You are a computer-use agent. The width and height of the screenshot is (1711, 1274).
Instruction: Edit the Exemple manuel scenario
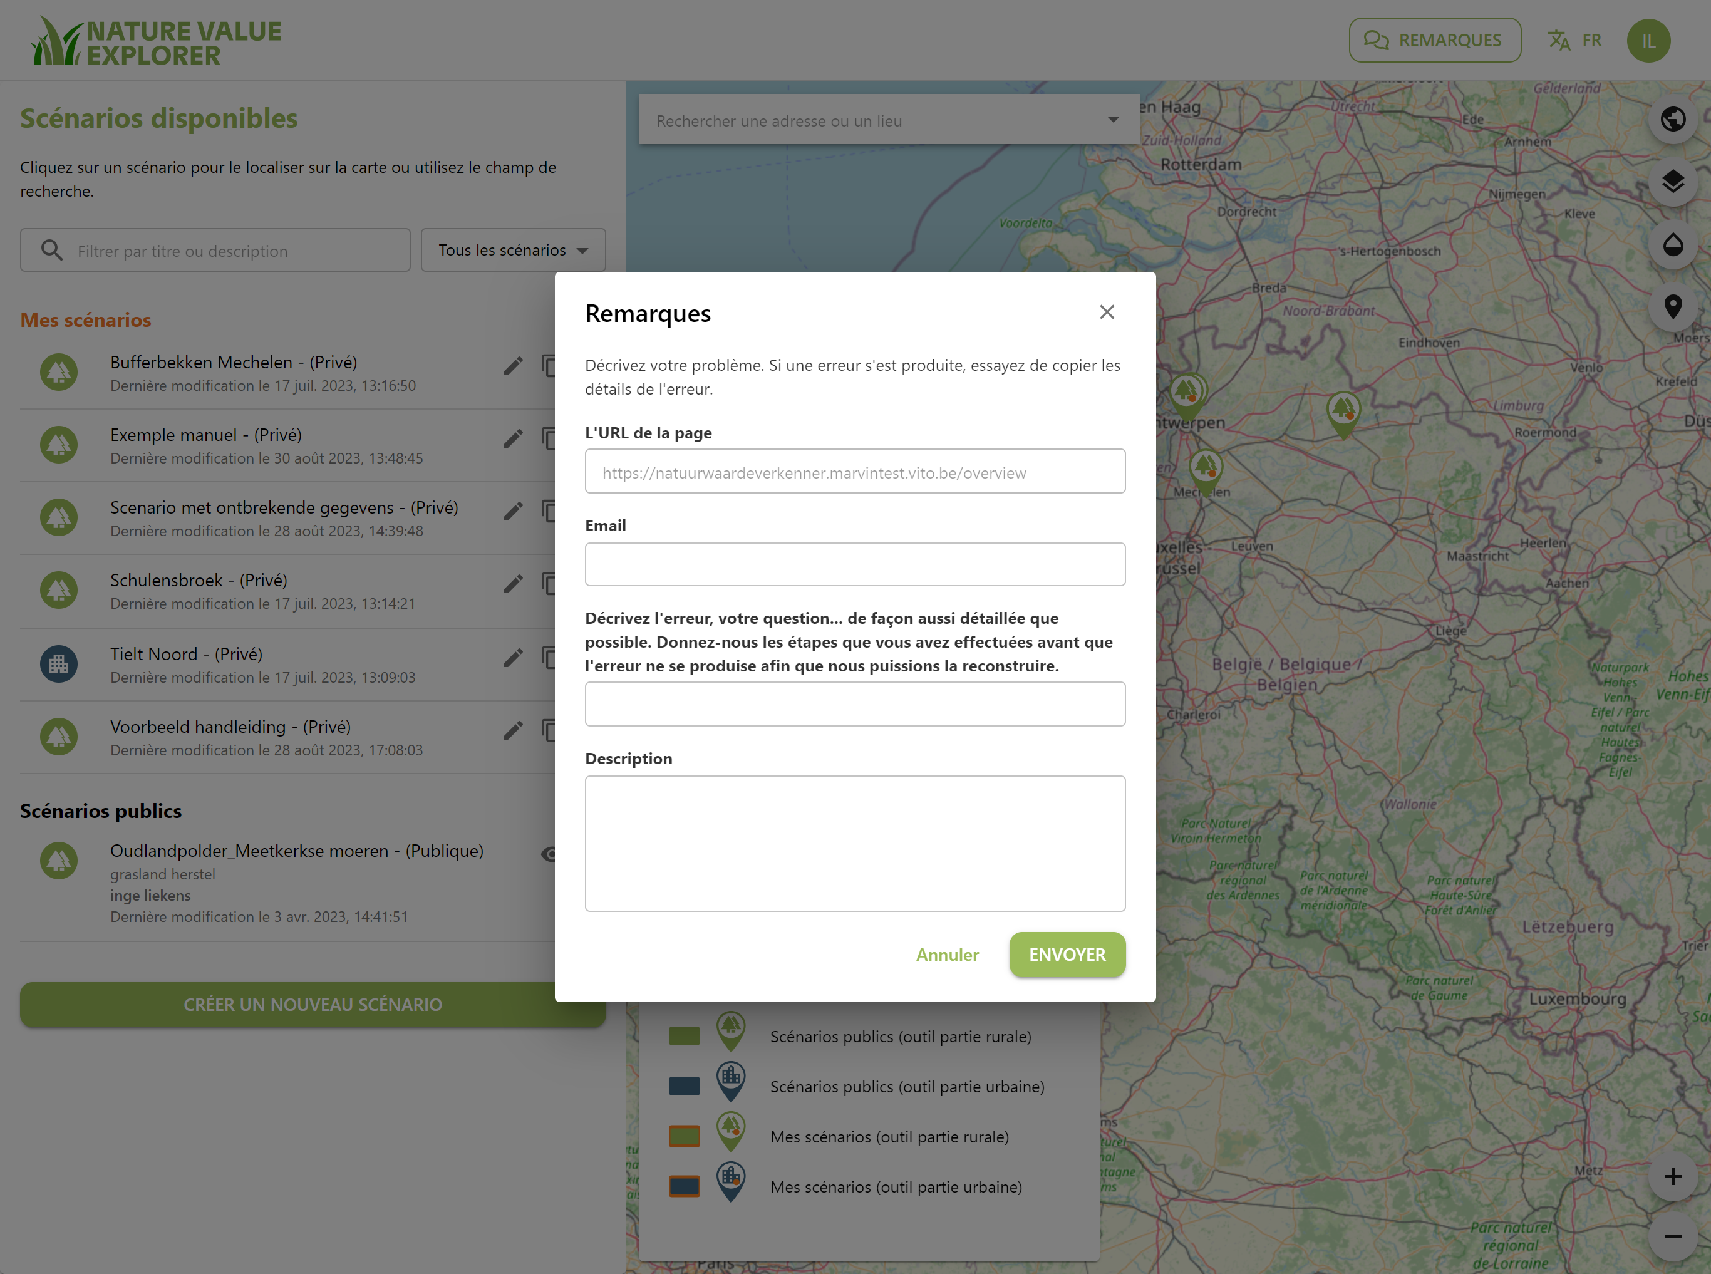tap(514, 439)
